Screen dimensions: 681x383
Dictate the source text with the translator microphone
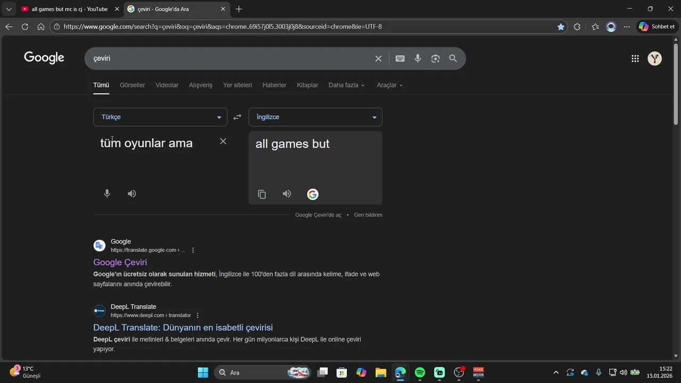click(x=107, y=194)
